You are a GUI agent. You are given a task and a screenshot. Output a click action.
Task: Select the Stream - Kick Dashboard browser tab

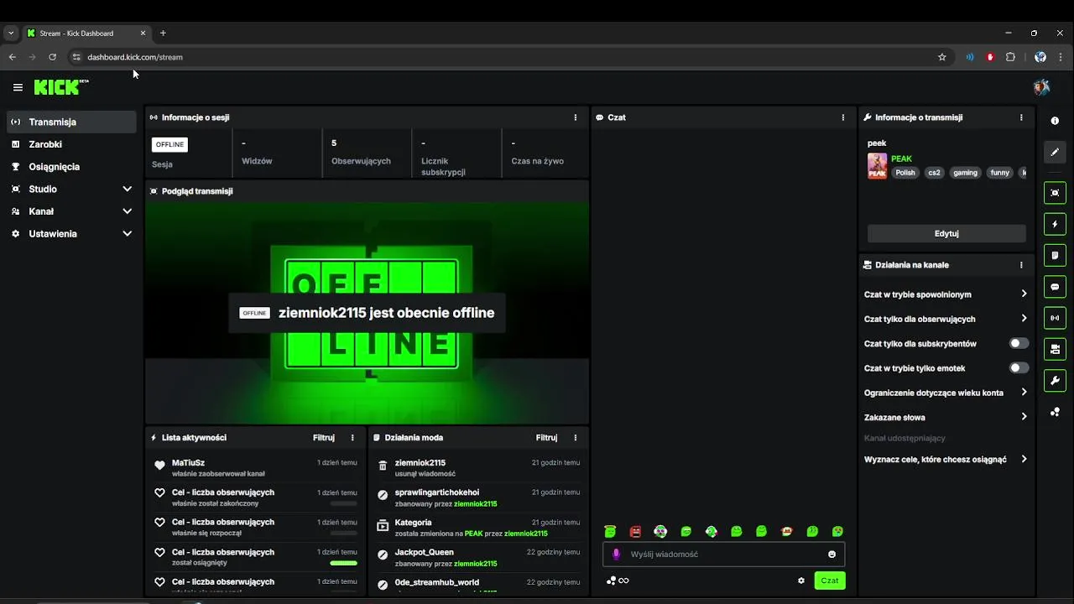[x=86, y=34]
